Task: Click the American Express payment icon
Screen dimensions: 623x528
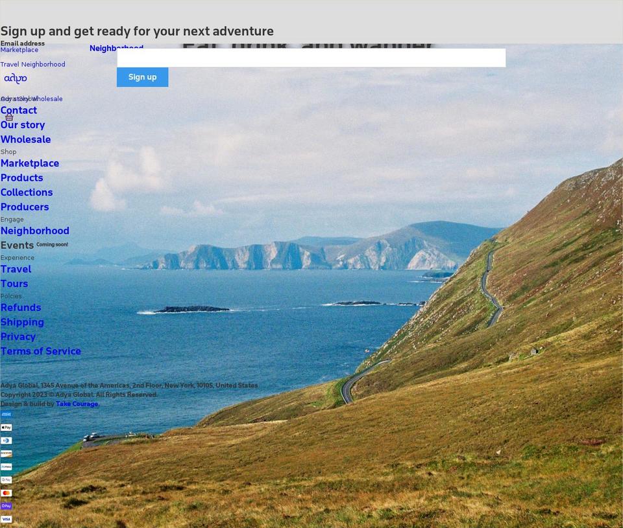Action: point(6,414)
